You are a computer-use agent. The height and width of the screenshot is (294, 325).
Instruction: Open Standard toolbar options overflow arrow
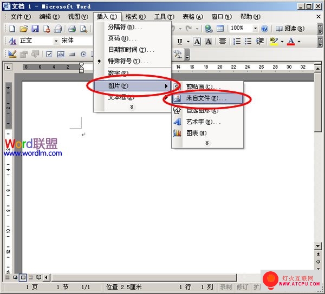(x=320, y=29)
